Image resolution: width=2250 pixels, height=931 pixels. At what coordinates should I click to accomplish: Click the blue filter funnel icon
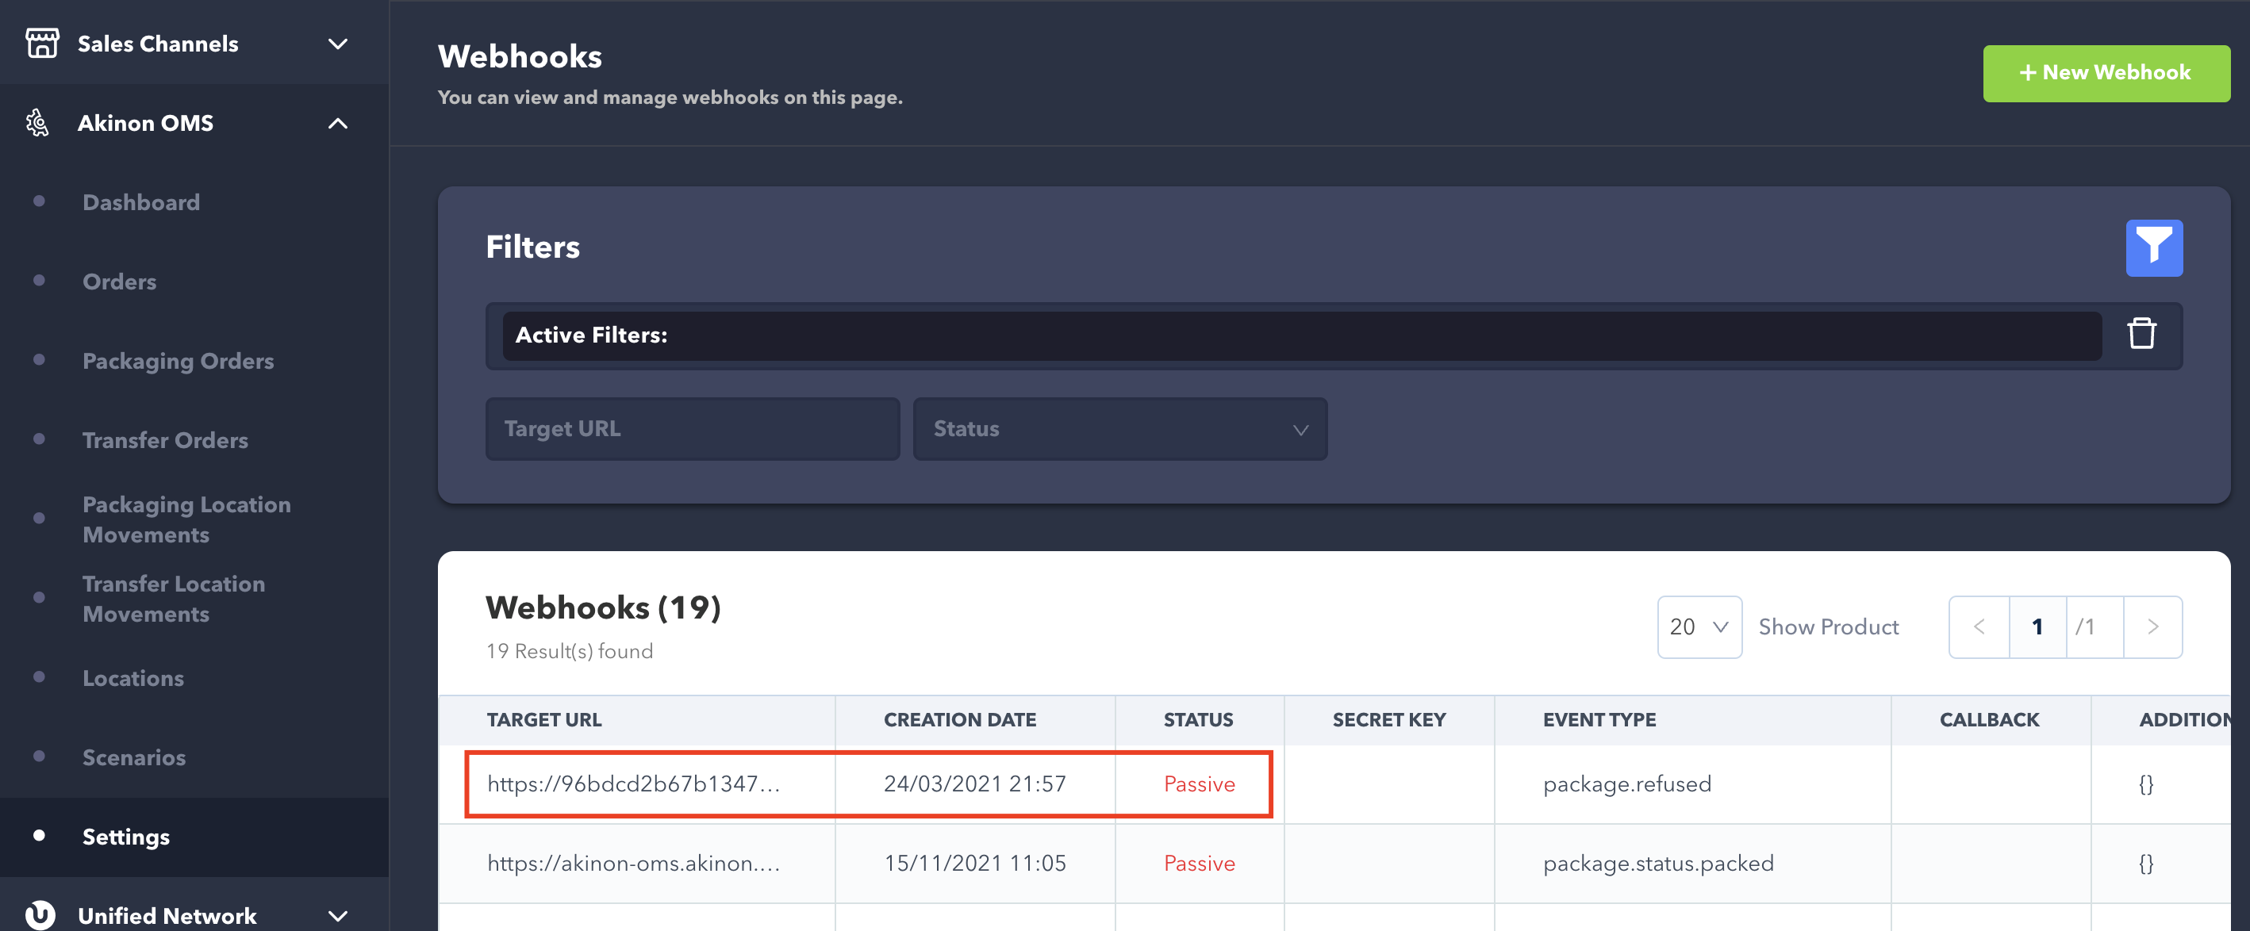(2153, 248)
